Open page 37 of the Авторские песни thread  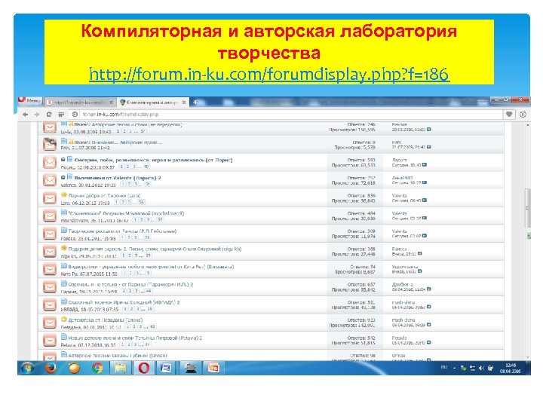tap(143, 131)
